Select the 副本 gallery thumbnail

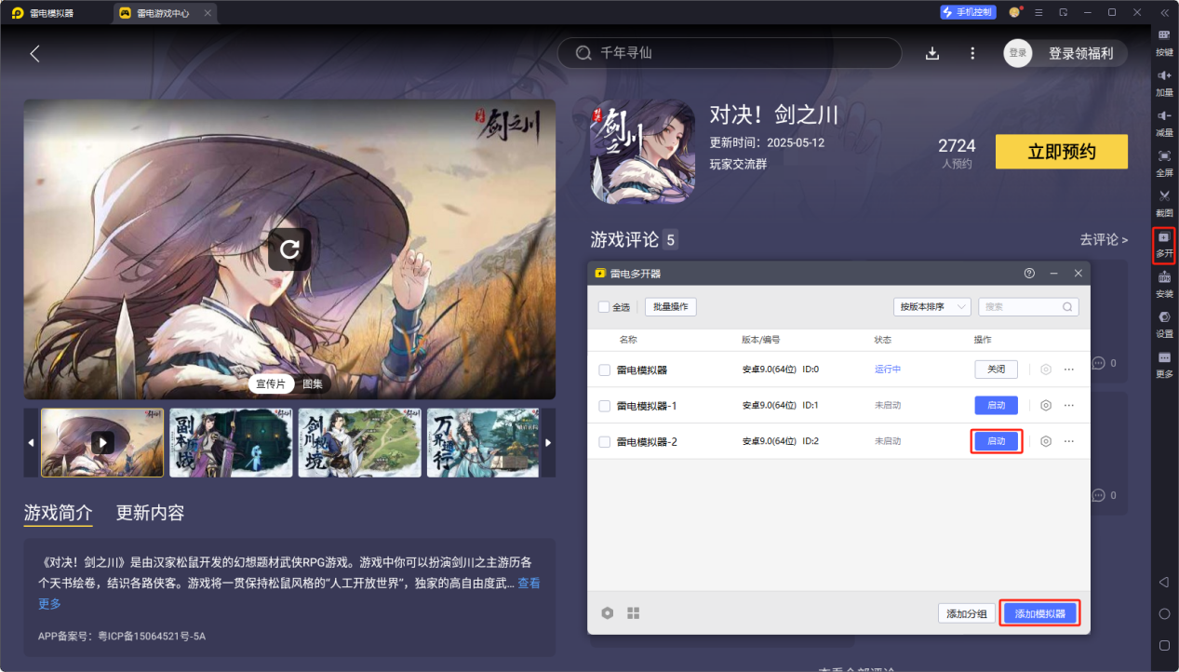(x=231, y=442)
